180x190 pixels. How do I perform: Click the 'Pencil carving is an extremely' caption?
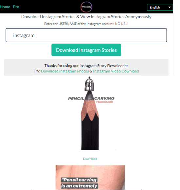79,183
